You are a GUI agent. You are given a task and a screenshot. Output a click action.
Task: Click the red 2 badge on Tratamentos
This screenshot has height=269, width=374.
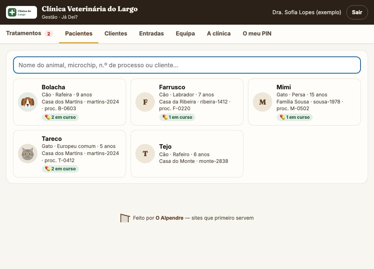(x=49, y=34)
